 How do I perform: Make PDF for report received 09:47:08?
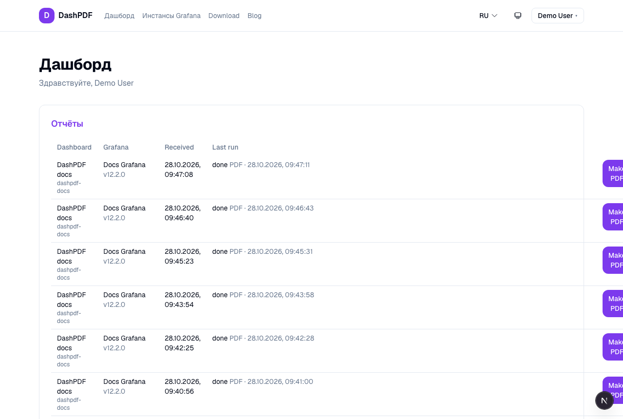click(613, 173)
